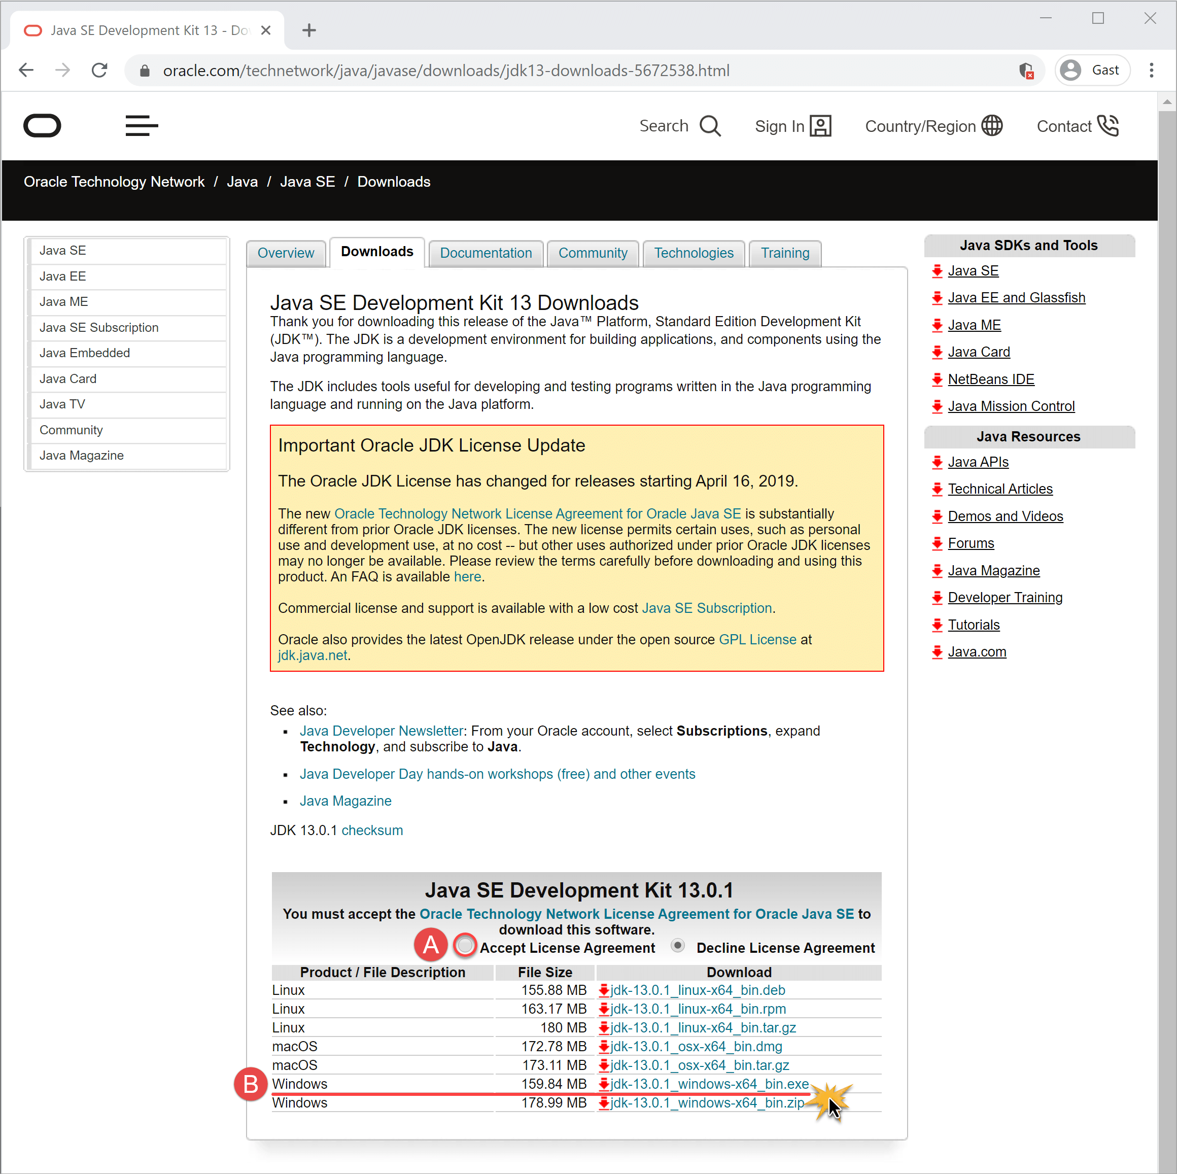This screenshot has height=1174, width=1177.
Task: Open the Java SE Subscription link in notice
Action: [x=707, y=608]
